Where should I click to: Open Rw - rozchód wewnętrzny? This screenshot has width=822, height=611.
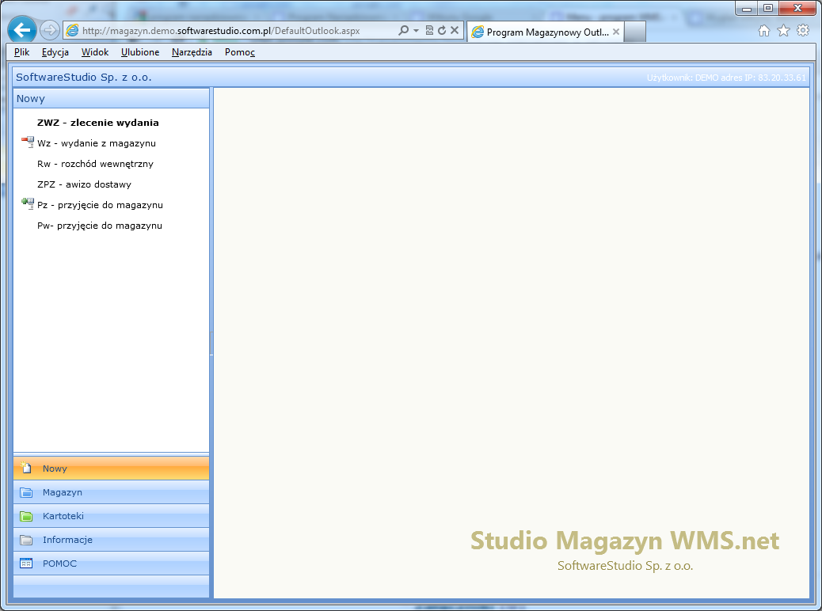[95, 164]
